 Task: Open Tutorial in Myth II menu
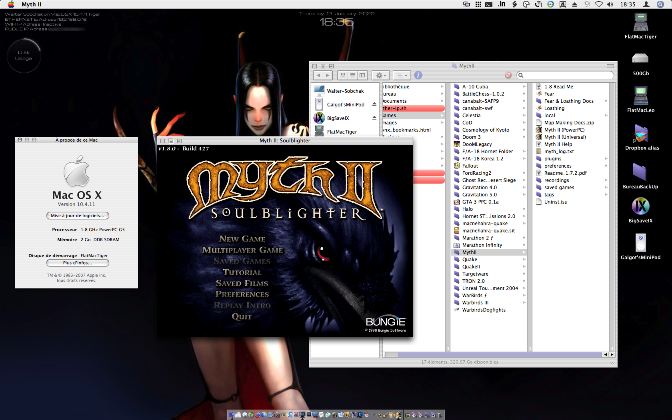[x=242, y=272]
